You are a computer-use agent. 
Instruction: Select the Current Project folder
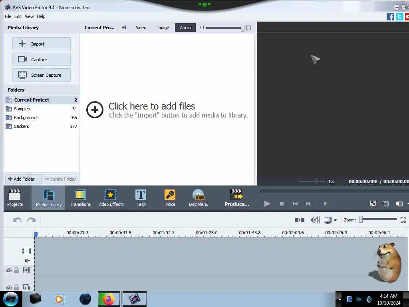coord(42,100)
